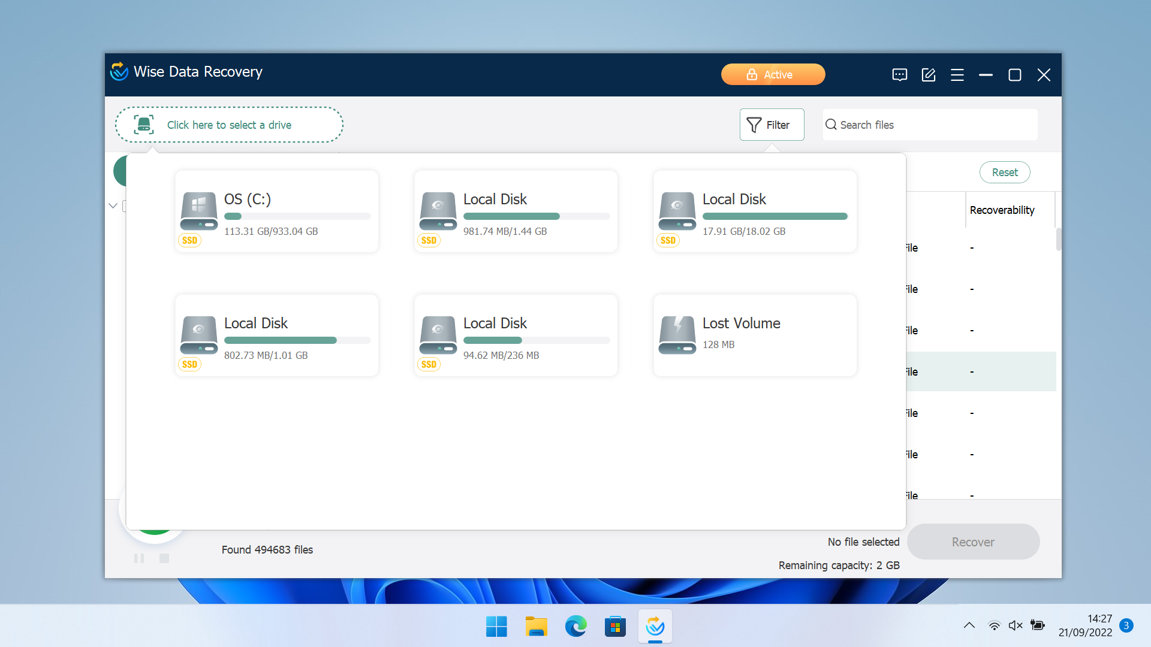
Task: Click the feedback/message bubble icon
Action: pos(900,74)
